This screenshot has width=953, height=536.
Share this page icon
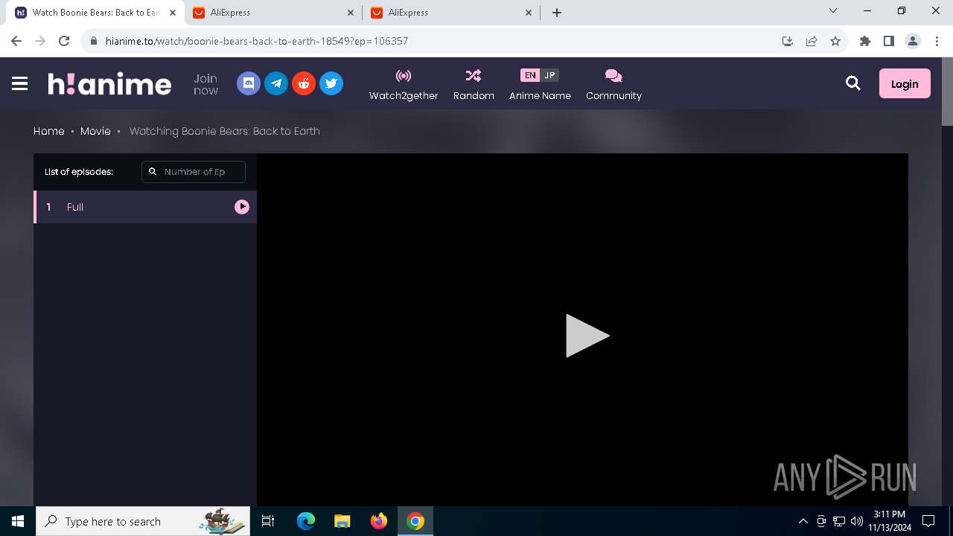point(812,41)
